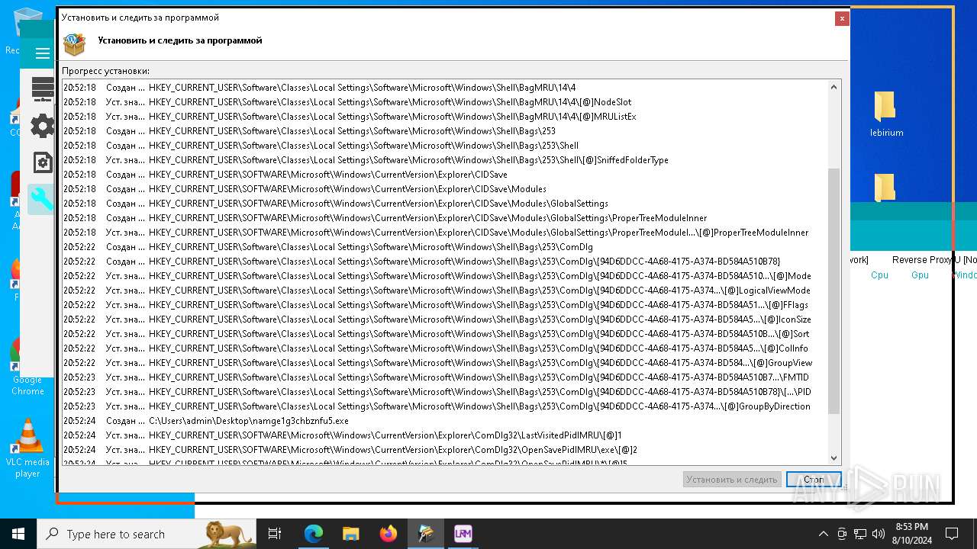The width and height of the screenshot is (977, 549).
Task: Select log row ending ...\PID
Action: 445,392
